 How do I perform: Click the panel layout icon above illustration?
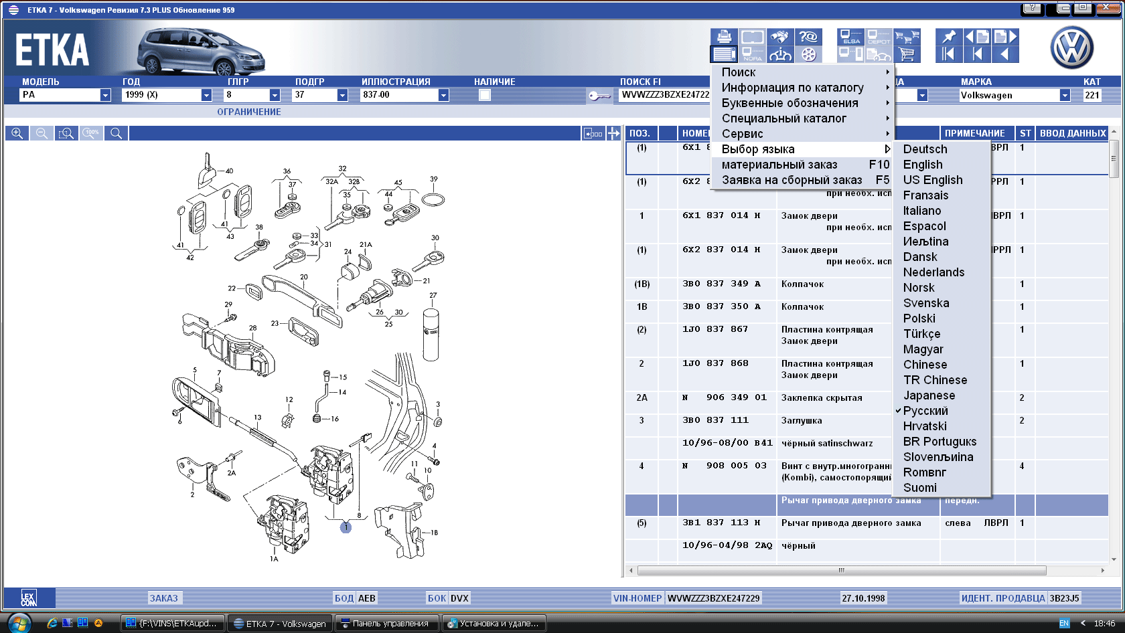[593, 133]
